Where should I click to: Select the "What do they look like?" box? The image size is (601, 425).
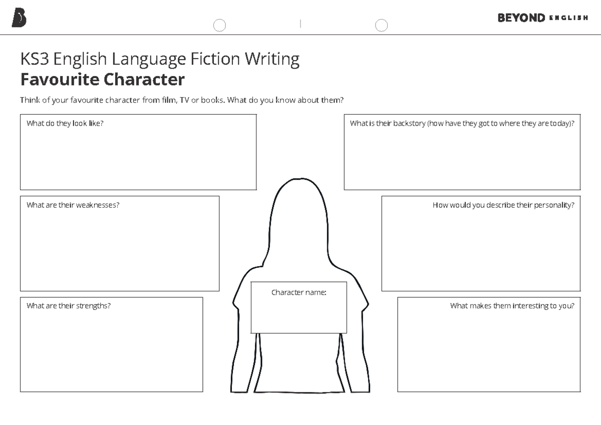[x=138, y=153]
